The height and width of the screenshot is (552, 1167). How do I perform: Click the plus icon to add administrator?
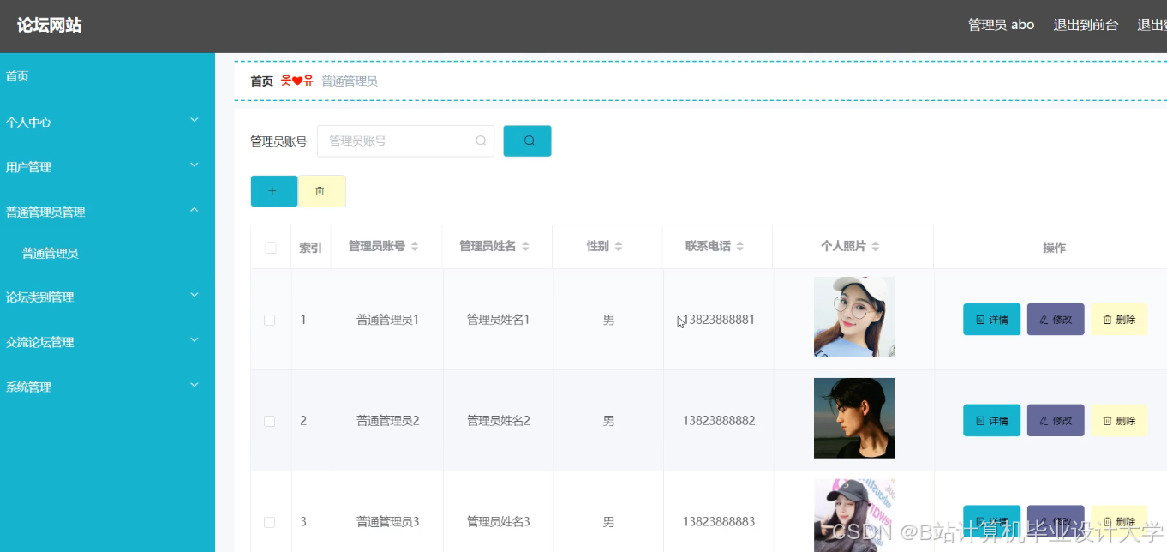click(273, 191)
